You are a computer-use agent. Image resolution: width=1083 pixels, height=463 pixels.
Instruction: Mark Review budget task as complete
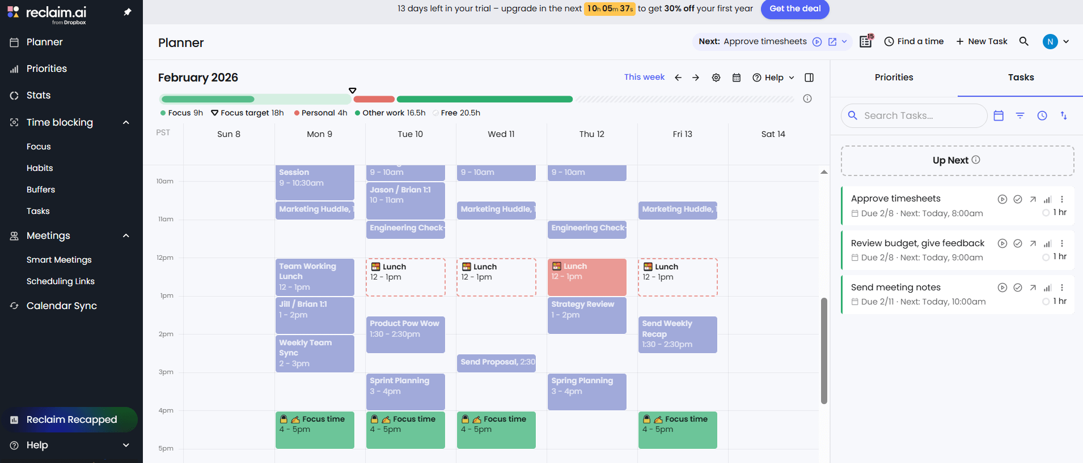(x=1018, y=243)
